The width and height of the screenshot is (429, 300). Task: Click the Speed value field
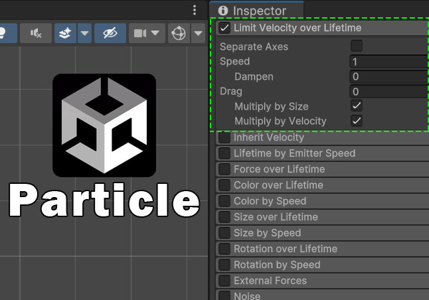click(388, 62)
